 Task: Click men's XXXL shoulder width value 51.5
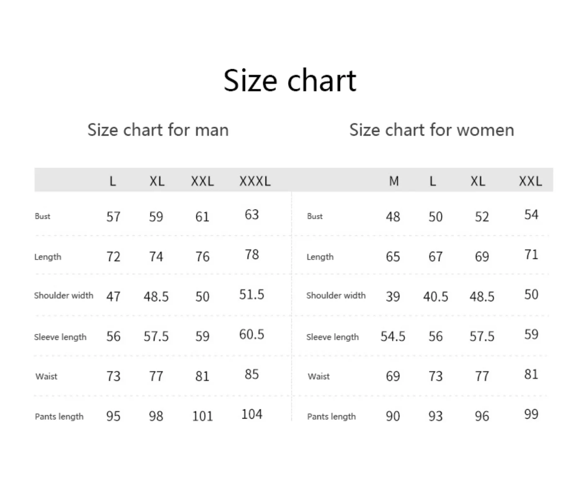(252, 295)
